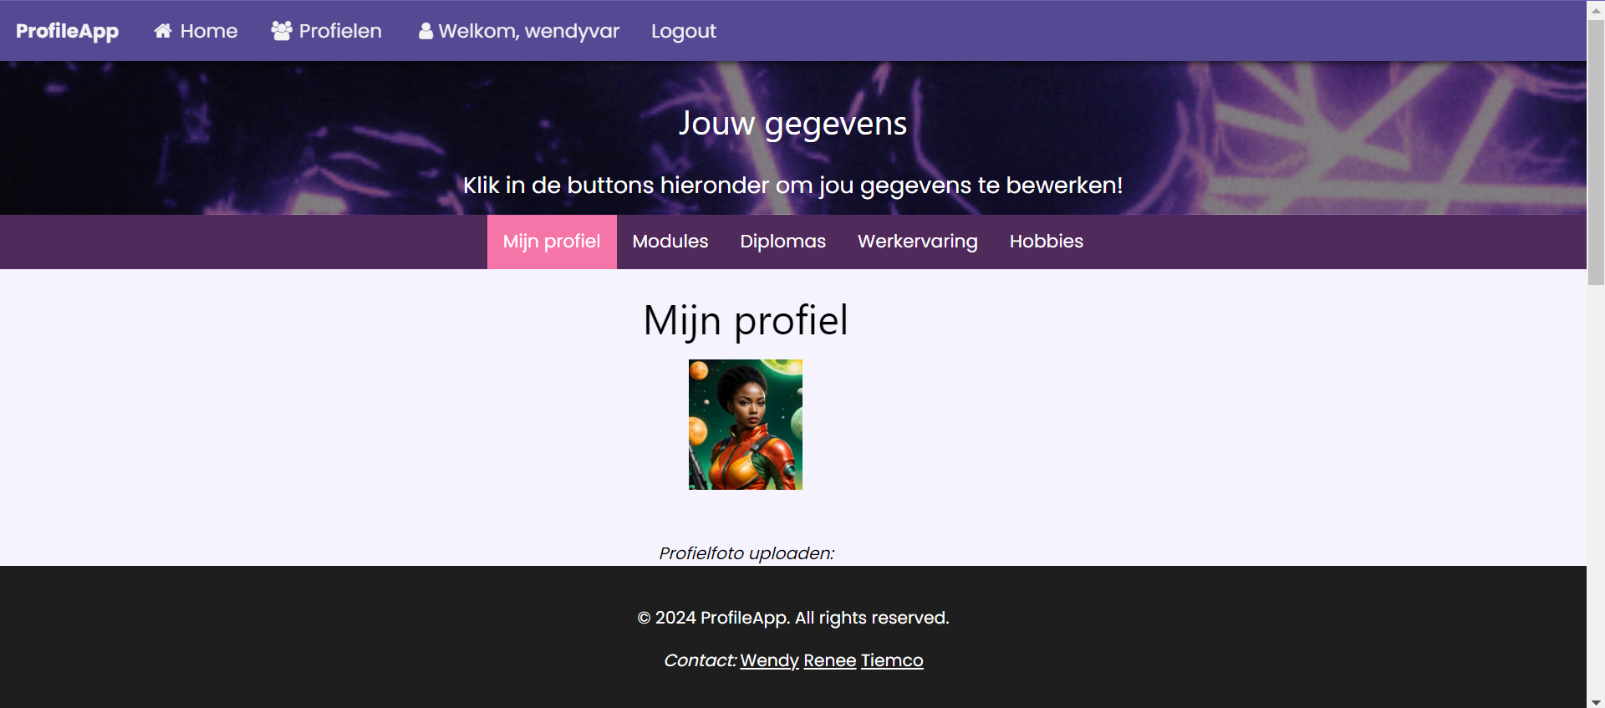Viewport: 1605px width, 708px height.
Task: Click the scrollbar down arrow
Action: (1596, 700)
